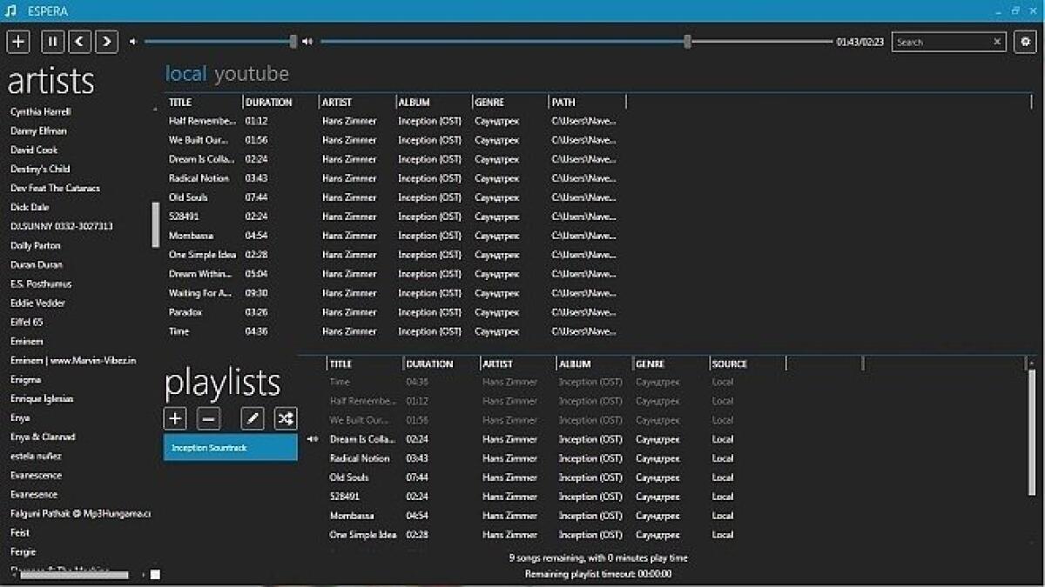The height and width of the screenshot is (587, 1045).
Task: Click the add songs plus icon
Action: [x=18, y=41]
